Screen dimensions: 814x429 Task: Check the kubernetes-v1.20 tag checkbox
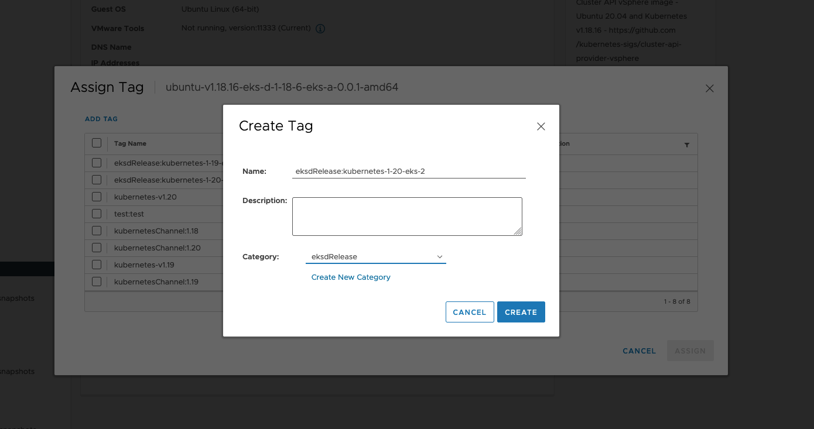tap(97, 197)
